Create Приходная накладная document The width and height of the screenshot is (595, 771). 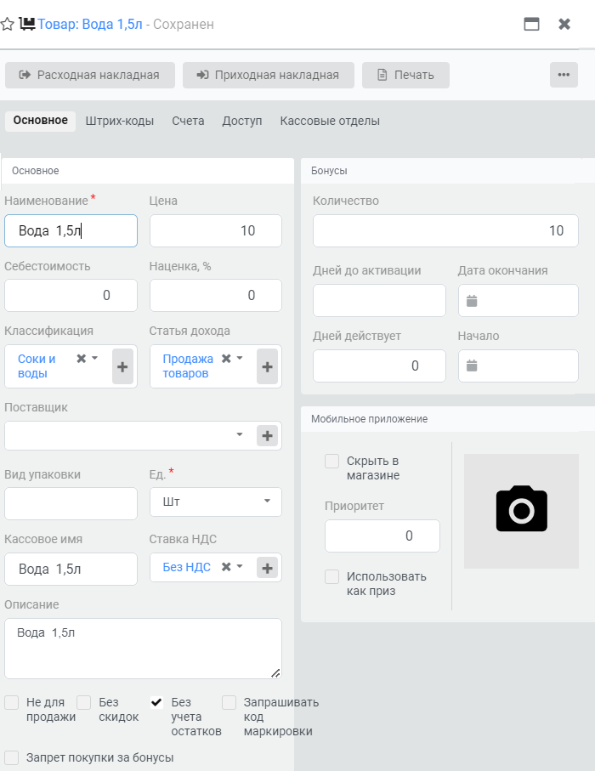[269, 75]
